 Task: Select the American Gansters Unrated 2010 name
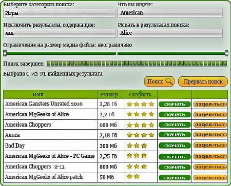coord(44,104)
